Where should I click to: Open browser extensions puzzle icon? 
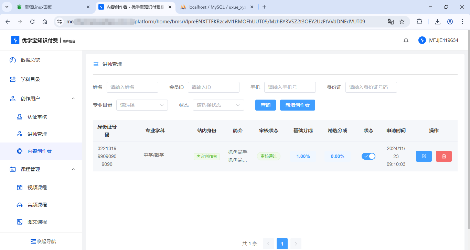coord(419,22)
